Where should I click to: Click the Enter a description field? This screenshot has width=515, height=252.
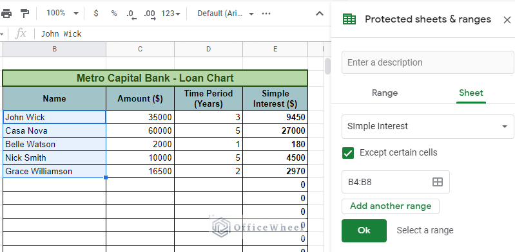click(x=427, y=62)
